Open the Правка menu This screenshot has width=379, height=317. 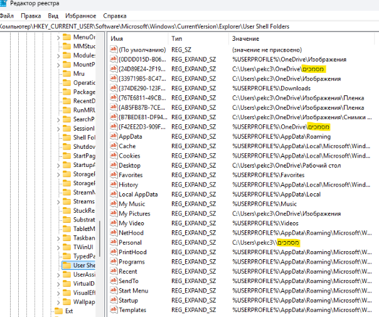pos(31,16)
